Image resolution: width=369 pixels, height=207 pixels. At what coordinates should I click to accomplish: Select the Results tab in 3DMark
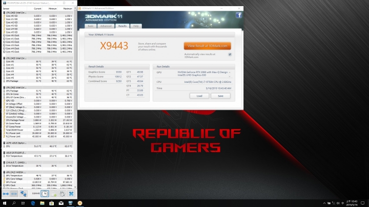tap(122, 26)
